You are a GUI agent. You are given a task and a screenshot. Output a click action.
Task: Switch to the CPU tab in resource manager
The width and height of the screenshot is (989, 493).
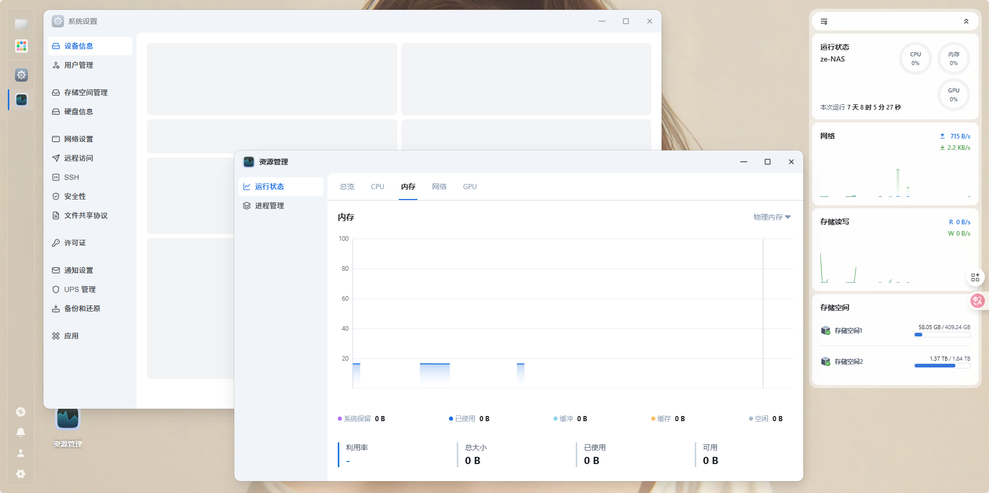pyautogui.click(x=378, y=187)
